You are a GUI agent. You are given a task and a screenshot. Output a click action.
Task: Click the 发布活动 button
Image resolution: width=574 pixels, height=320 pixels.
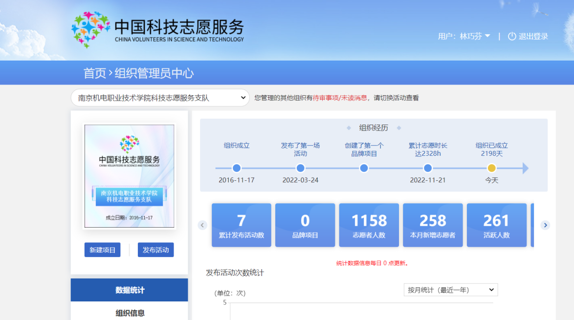tap(155, 250)
